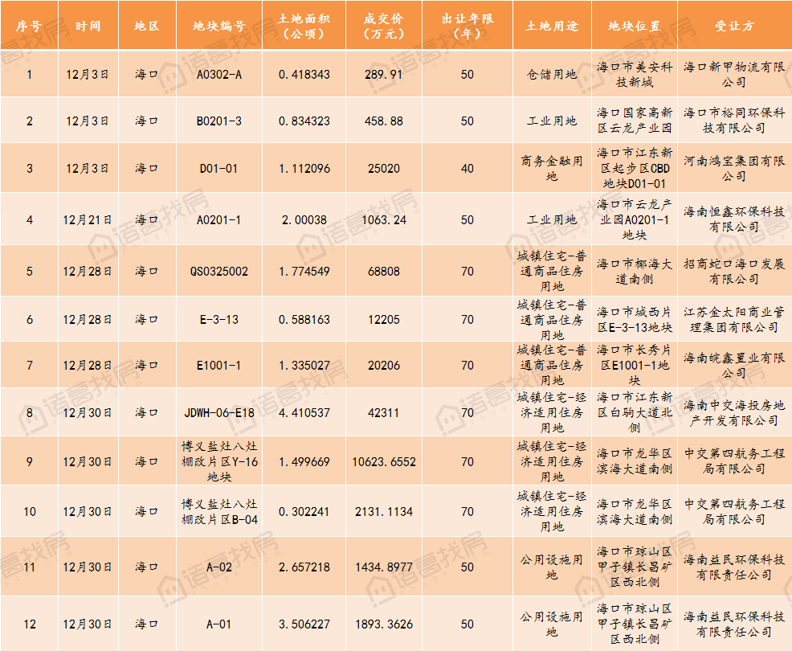
Task: Click location 海口市椰海大道南侧
Action: click(635, 272)
